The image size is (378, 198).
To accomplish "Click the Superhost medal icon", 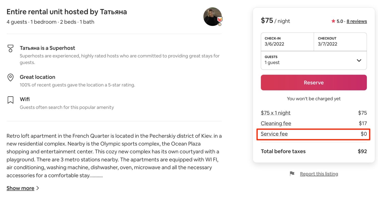I will click(10, 48).
